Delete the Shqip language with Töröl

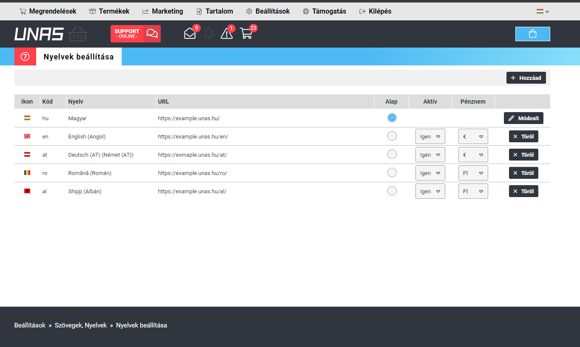coord(523,191)
